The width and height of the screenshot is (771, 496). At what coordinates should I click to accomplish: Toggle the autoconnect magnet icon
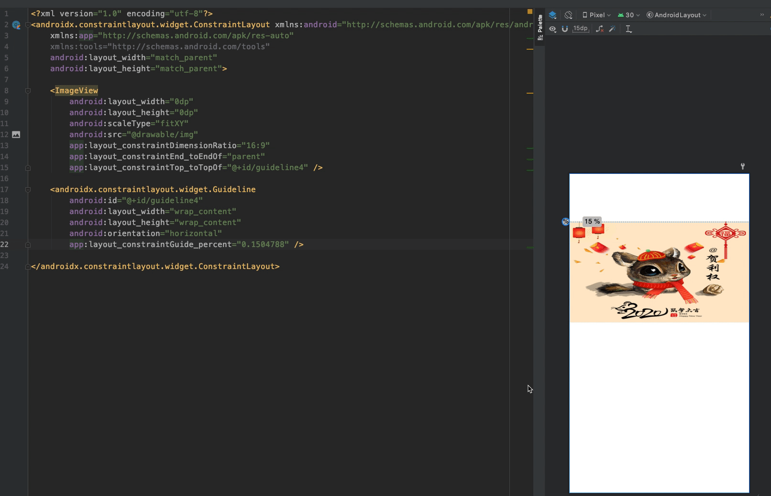[565, 29]
